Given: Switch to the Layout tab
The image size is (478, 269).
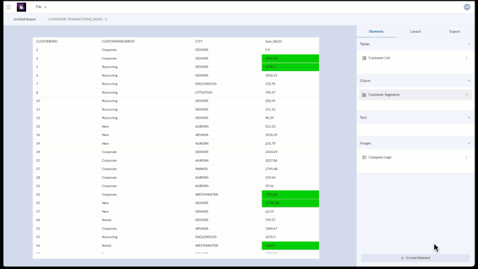Looking at the screenshot, I should coord(415,31).
